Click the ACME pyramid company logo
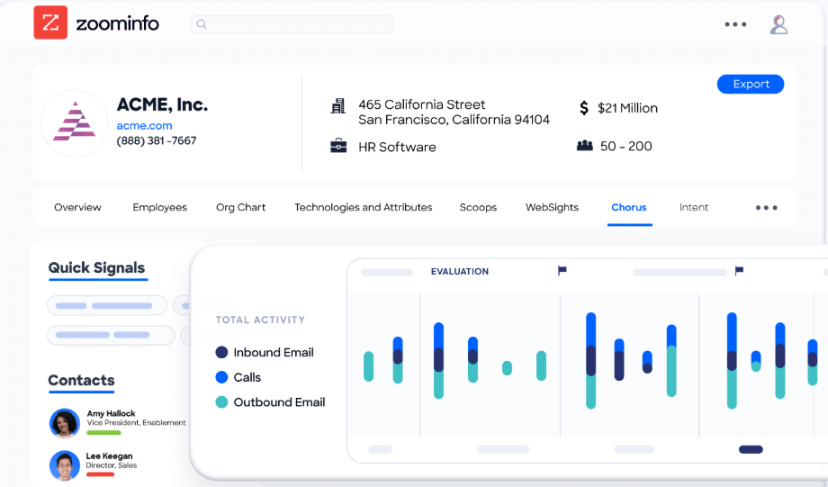Viewport: 828px width, 487px height. 75,122
